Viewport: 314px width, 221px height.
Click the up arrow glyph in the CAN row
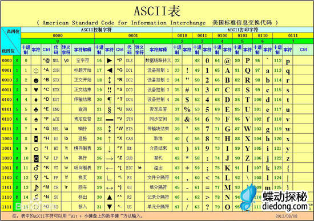pyautogui.click(x=110, y=139)
